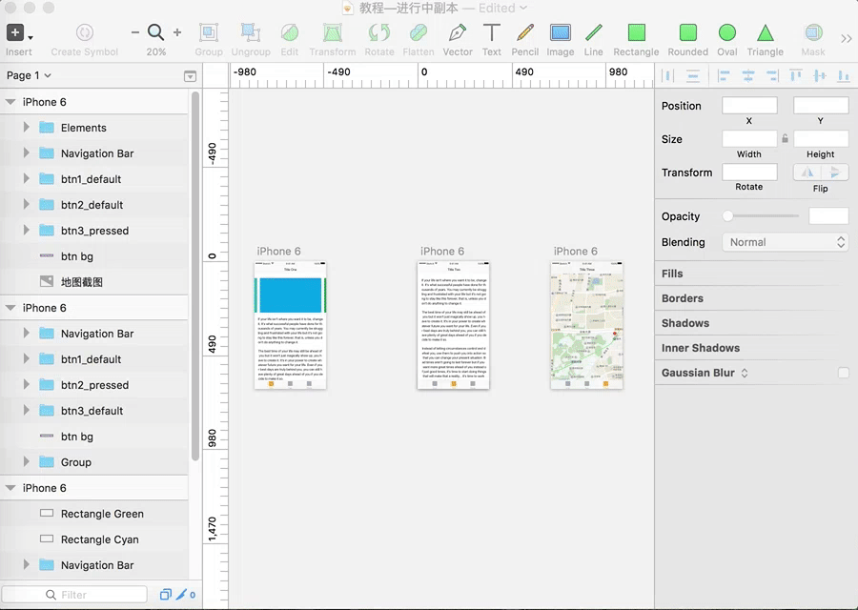Click the magnifier zoom icon
This screenshot has height=610, width=858.
[x=156, y=32]
